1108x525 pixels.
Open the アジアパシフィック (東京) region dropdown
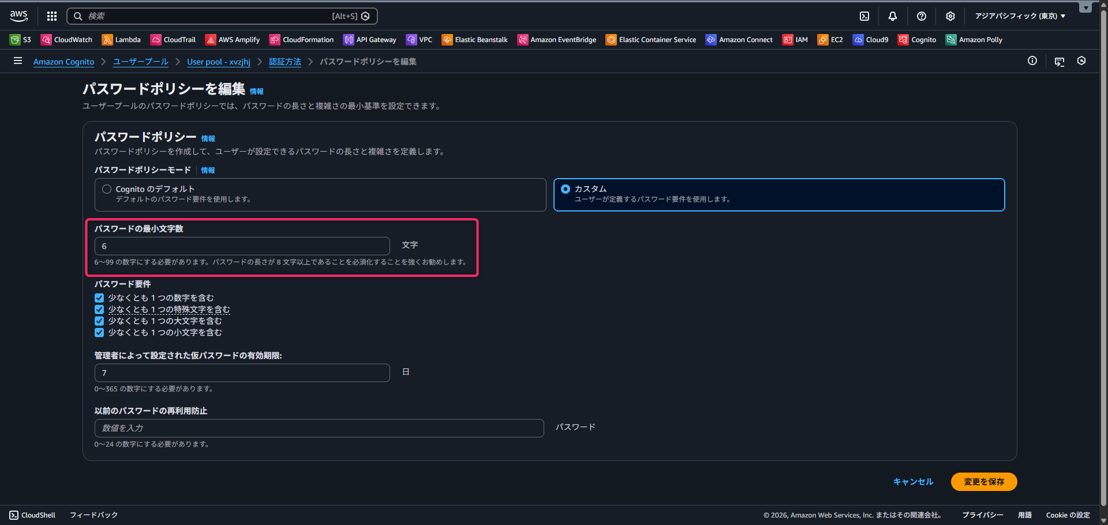click(1020, 16)
